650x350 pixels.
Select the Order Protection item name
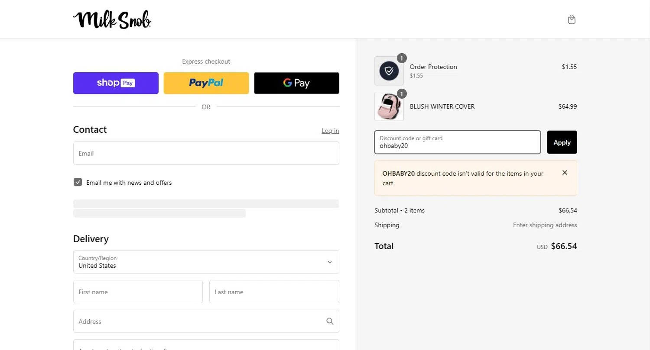[x=433, y=67]
